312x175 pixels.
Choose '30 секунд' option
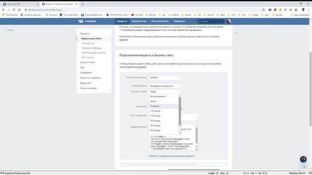click(164, 121)
